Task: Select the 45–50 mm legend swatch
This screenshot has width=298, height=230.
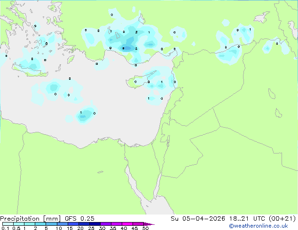Action: pos(138,224)
